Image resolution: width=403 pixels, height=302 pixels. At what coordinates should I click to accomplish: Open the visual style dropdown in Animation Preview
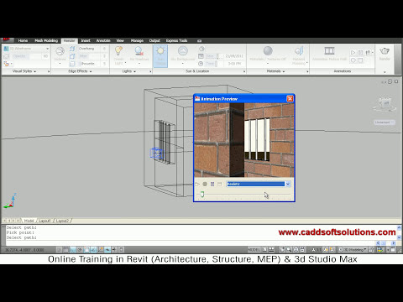(288, 184)
